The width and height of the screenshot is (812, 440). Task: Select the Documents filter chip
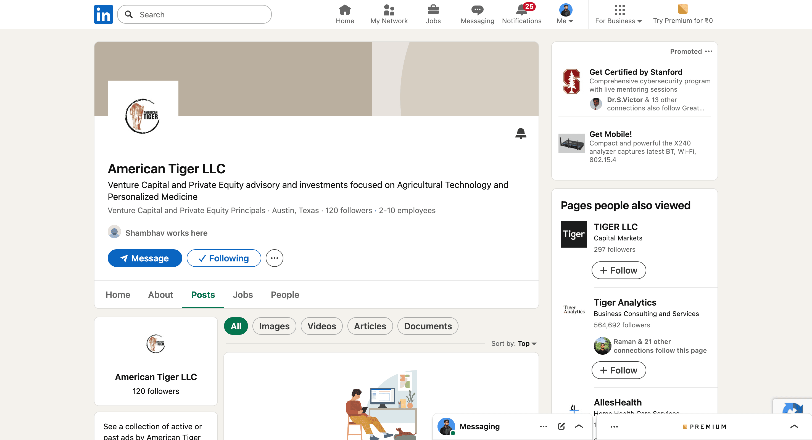(x=428, y=326)
